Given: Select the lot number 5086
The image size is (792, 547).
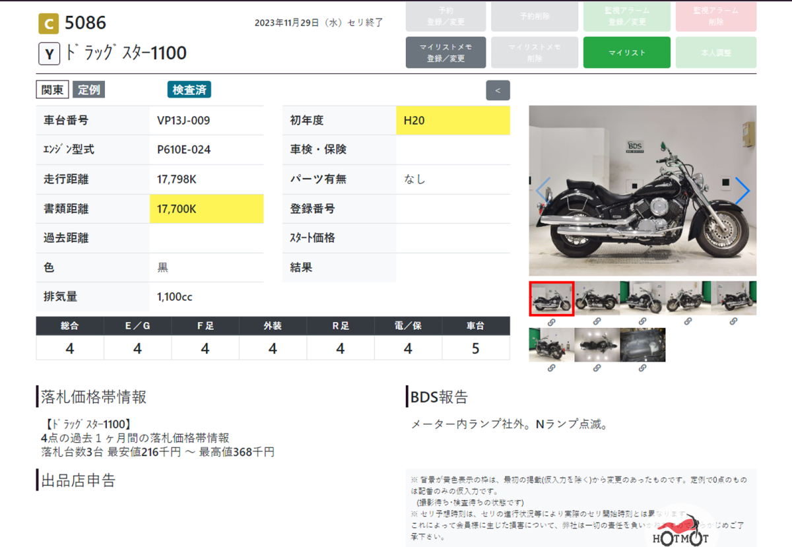Looking at the screenshot, I should (85, 23).
